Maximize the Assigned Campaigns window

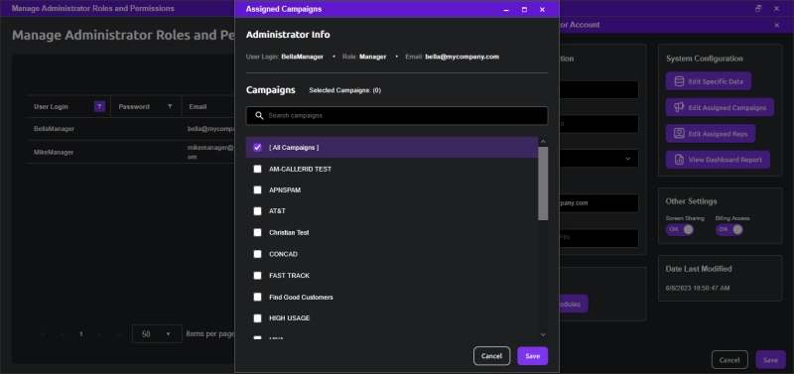pos(524,10)
